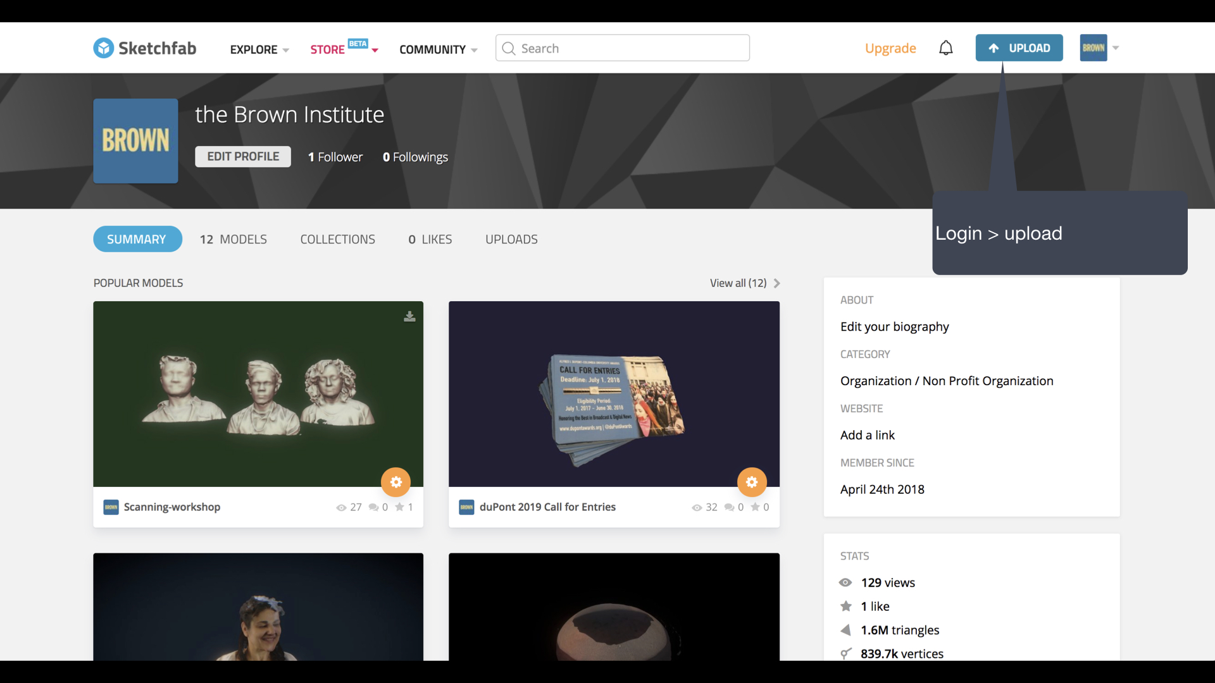This screenshot has width=1215, height=683.
Task: Click small Brown avatar beside duPont title
Action: pos(466,507)
